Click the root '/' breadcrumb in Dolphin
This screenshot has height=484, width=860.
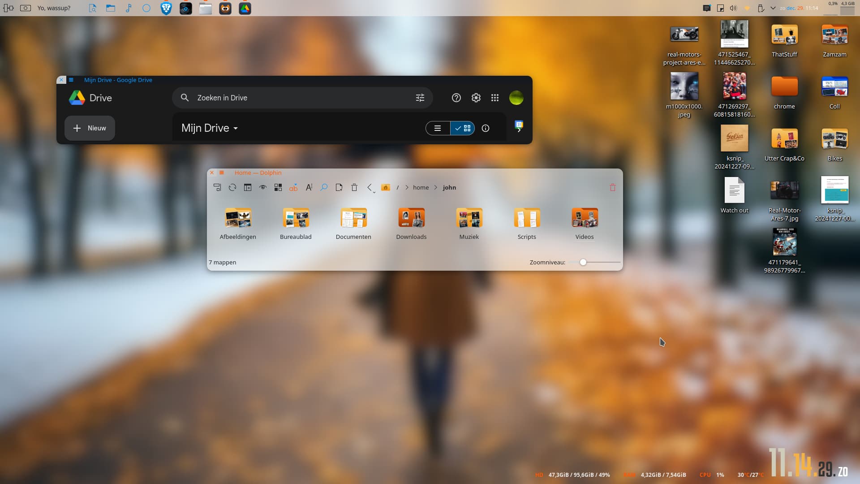point(398,187)
